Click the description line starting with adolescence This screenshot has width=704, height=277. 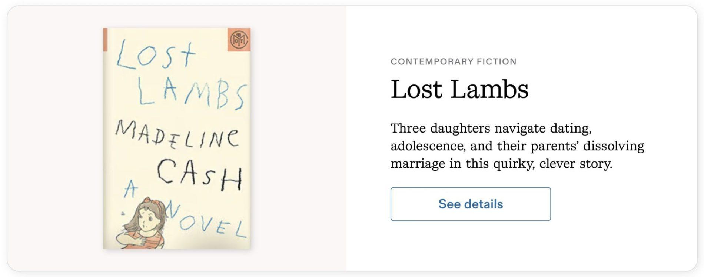pyautogui.click(x=517, y=146)
